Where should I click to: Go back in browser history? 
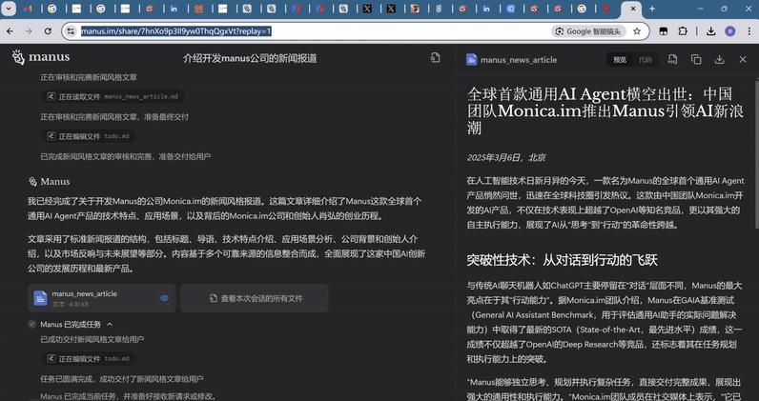pos(10,31)
